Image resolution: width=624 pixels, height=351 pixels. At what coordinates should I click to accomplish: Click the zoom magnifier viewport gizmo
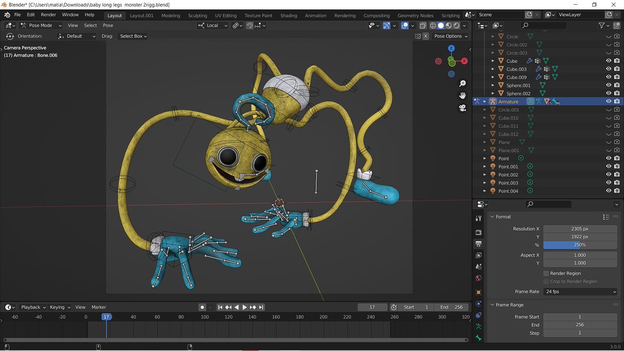click(x=462, y=84)
